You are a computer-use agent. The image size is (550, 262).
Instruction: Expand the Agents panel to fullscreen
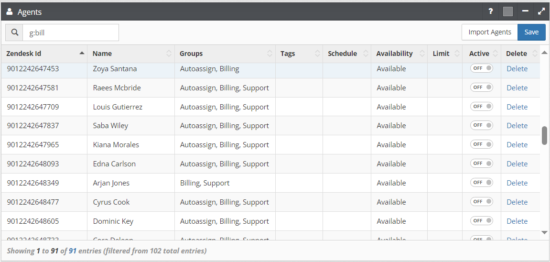coord(541,11)
